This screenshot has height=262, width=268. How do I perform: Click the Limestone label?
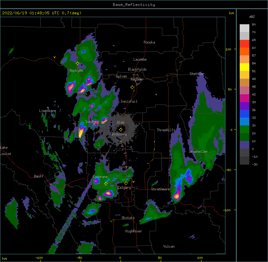pos(48,111)
